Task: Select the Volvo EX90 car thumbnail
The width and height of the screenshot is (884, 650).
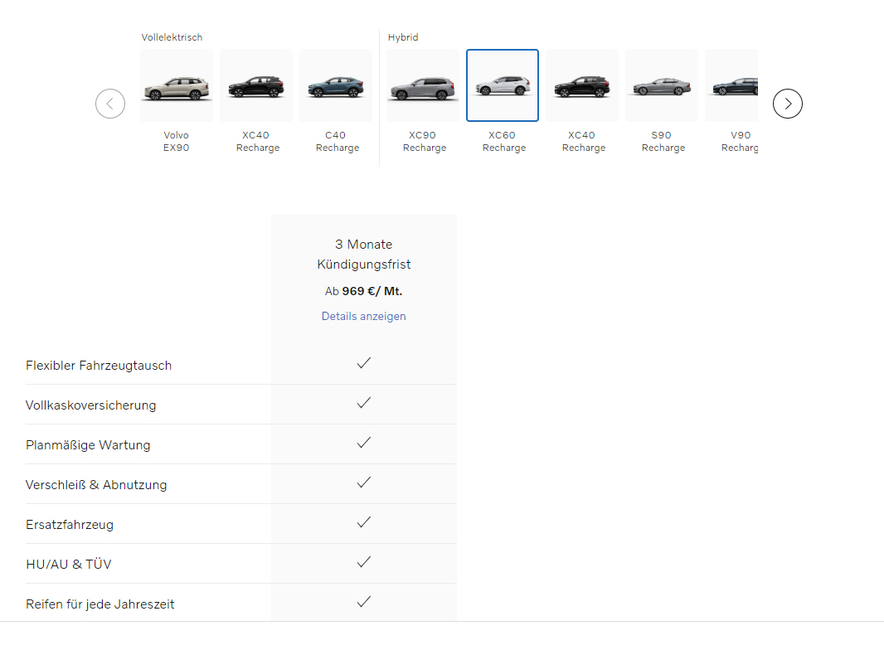Action: [x=177, y=85]
